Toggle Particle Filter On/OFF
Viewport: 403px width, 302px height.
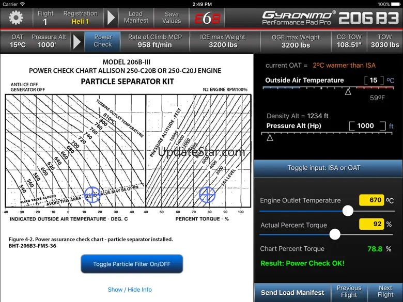[x=132, y=264]
